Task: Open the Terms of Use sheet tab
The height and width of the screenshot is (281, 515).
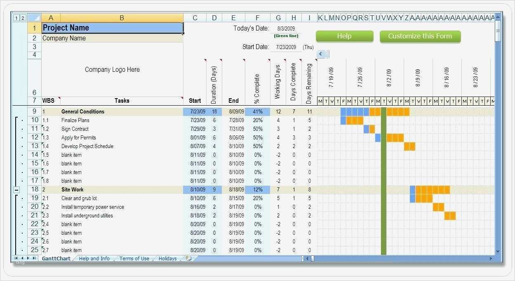Action: 134,258
